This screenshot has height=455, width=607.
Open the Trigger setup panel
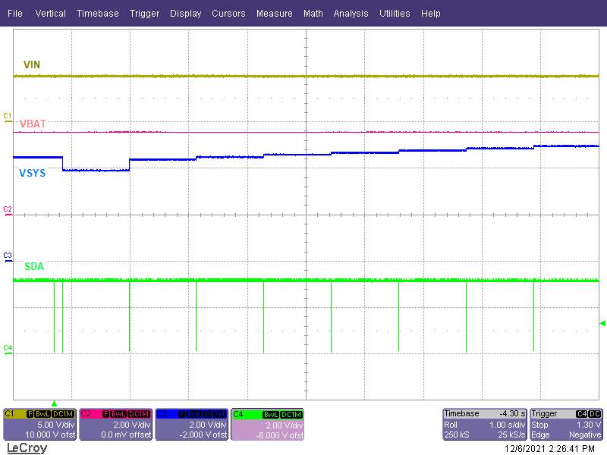click(565, 425)
